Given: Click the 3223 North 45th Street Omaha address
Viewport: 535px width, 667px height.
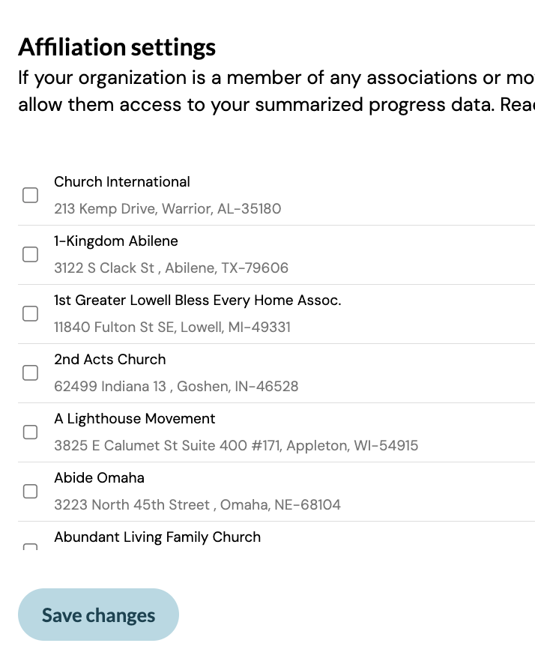Looking at the screenshot, I should pyautogui.click(x=197, y=505).
